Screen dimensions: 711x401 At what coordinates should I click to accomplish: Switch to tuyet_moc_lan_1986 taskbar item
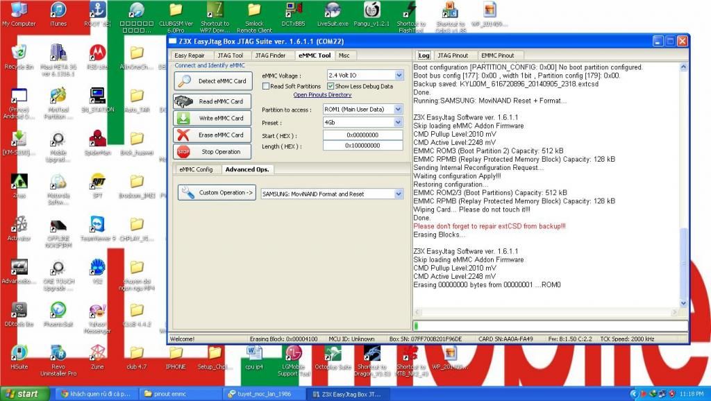point(265,394)
